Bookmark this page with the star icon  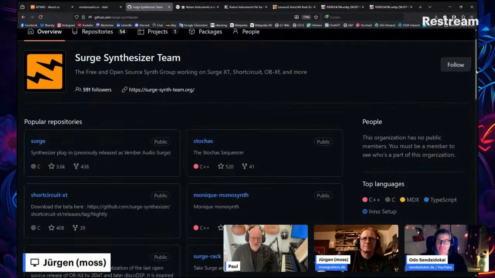pos(316,17)
